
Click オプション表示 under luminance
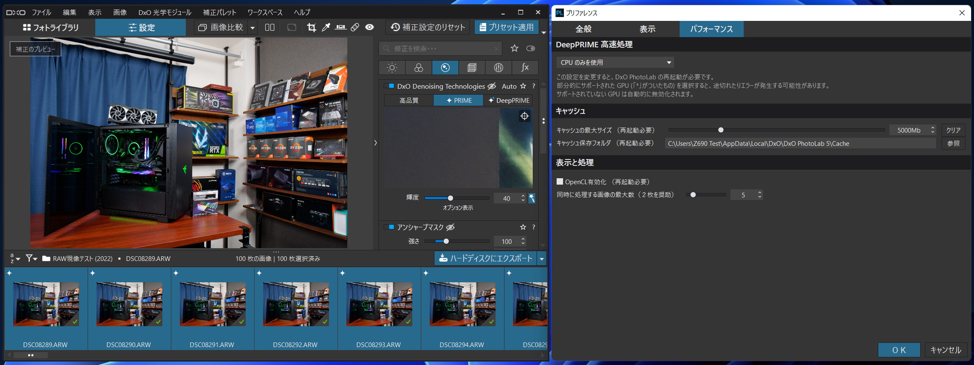[x=458, y=208]
